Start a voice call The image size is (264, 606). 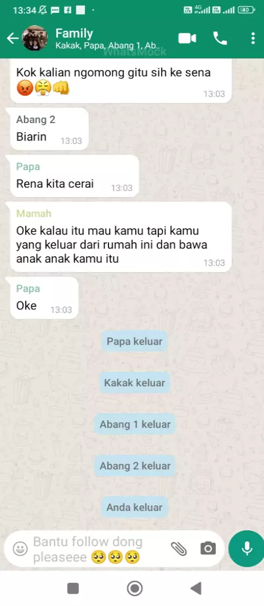point(220,38)
